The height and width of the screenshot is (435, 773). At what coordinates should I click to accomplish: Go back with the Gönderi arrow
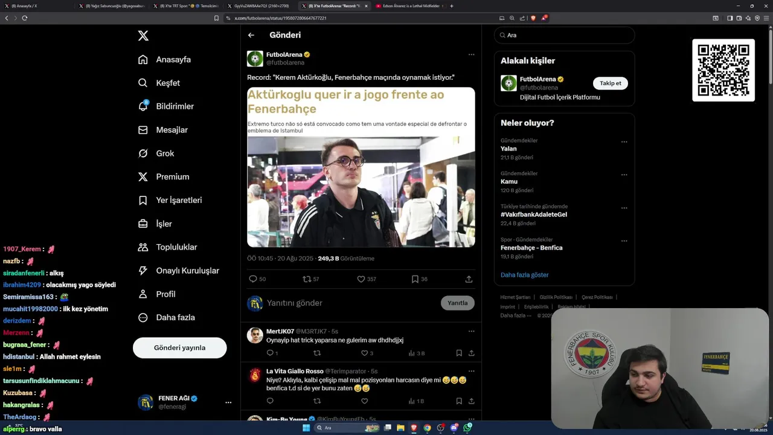(251, 35)
